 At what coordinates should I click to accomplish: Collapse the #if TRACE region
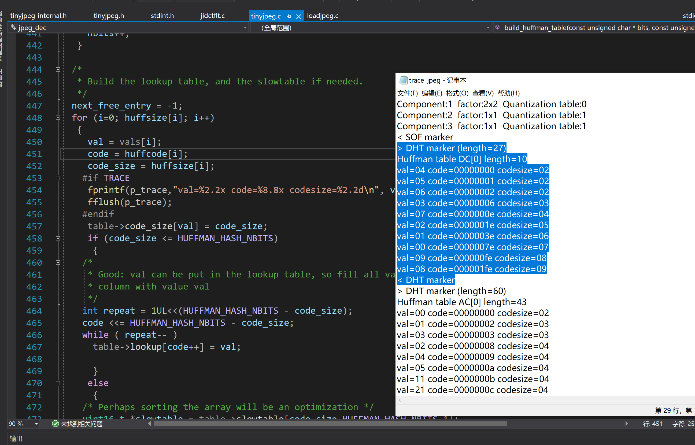click(x=58, y=178)
